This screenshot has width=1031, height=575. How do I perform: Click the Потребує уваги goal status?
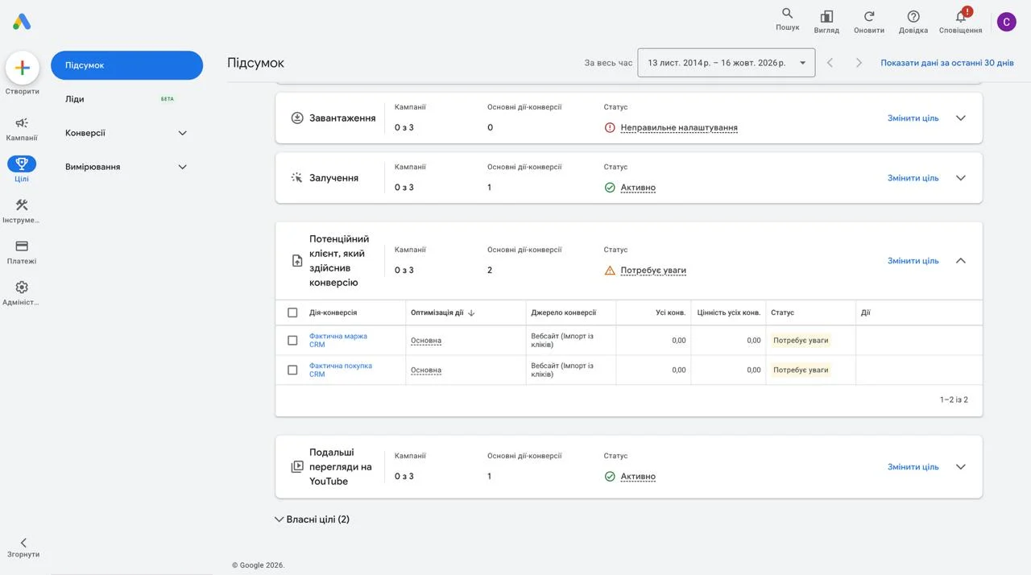(653, 271)
